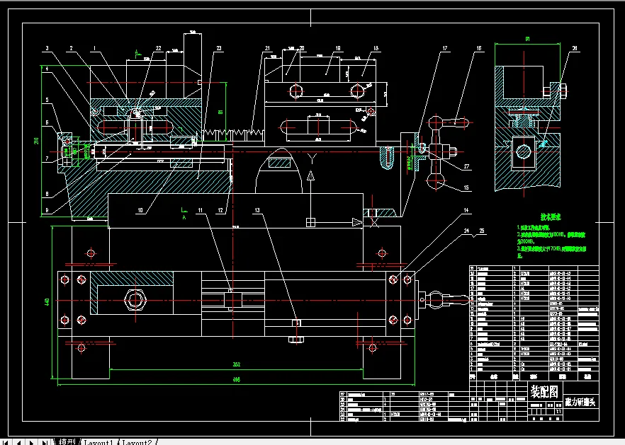Click part balloon number 4

coord(47,69)
